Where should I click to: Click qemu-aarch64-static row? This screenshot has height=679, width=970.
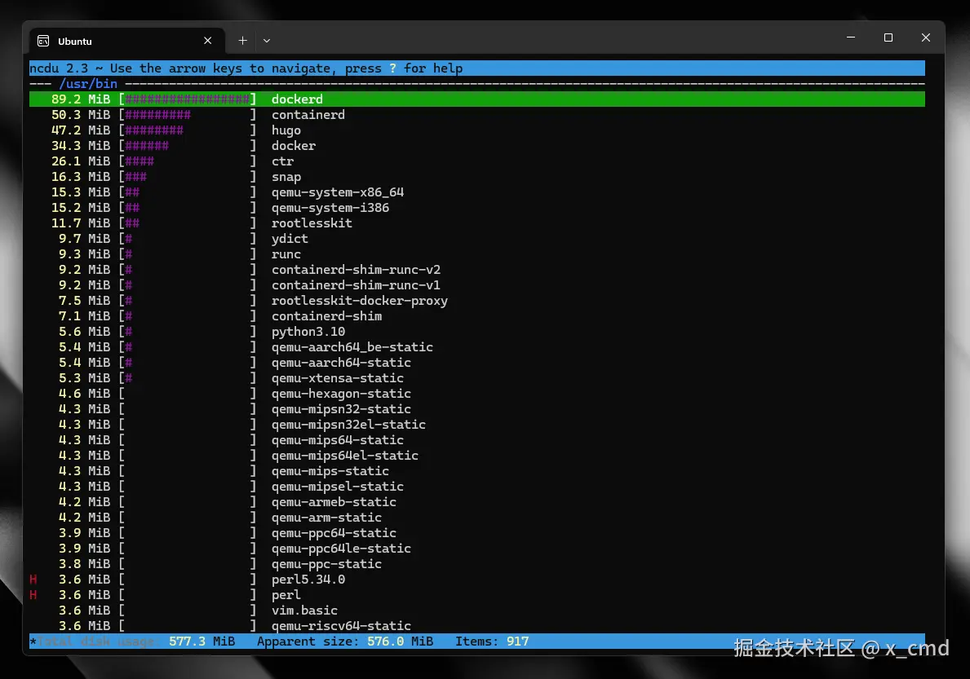pos(477,363)
